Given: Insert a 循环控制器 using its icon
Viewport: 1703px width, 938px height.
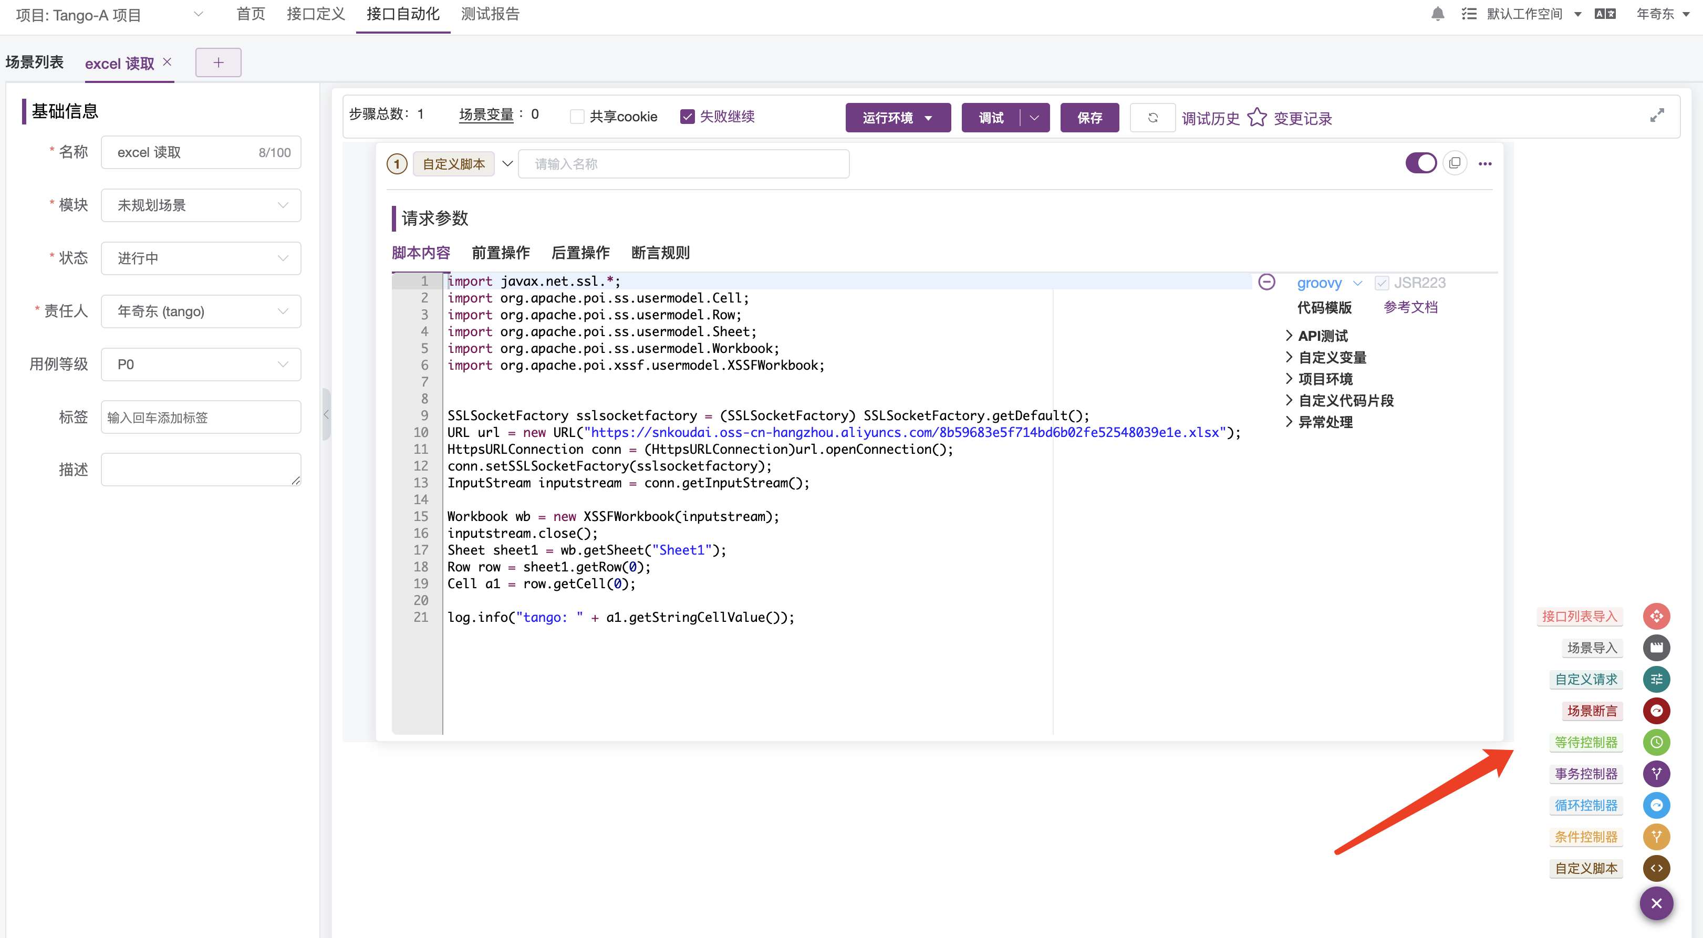Looking at the screenshot, I should point(1657,805).
